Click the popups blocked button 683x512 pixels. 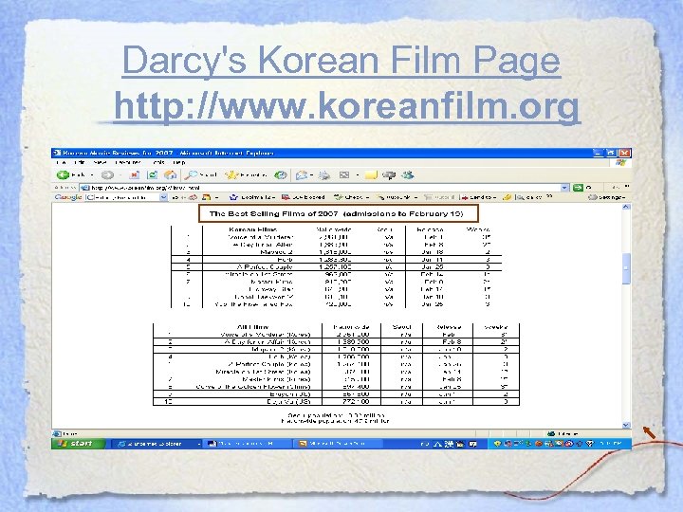[304, 197]
